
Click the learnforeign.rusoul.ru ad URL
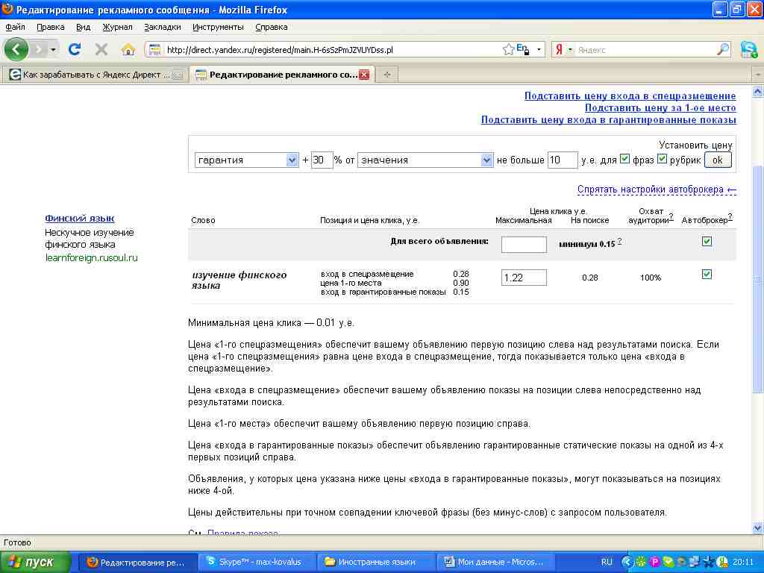(92, 257)
